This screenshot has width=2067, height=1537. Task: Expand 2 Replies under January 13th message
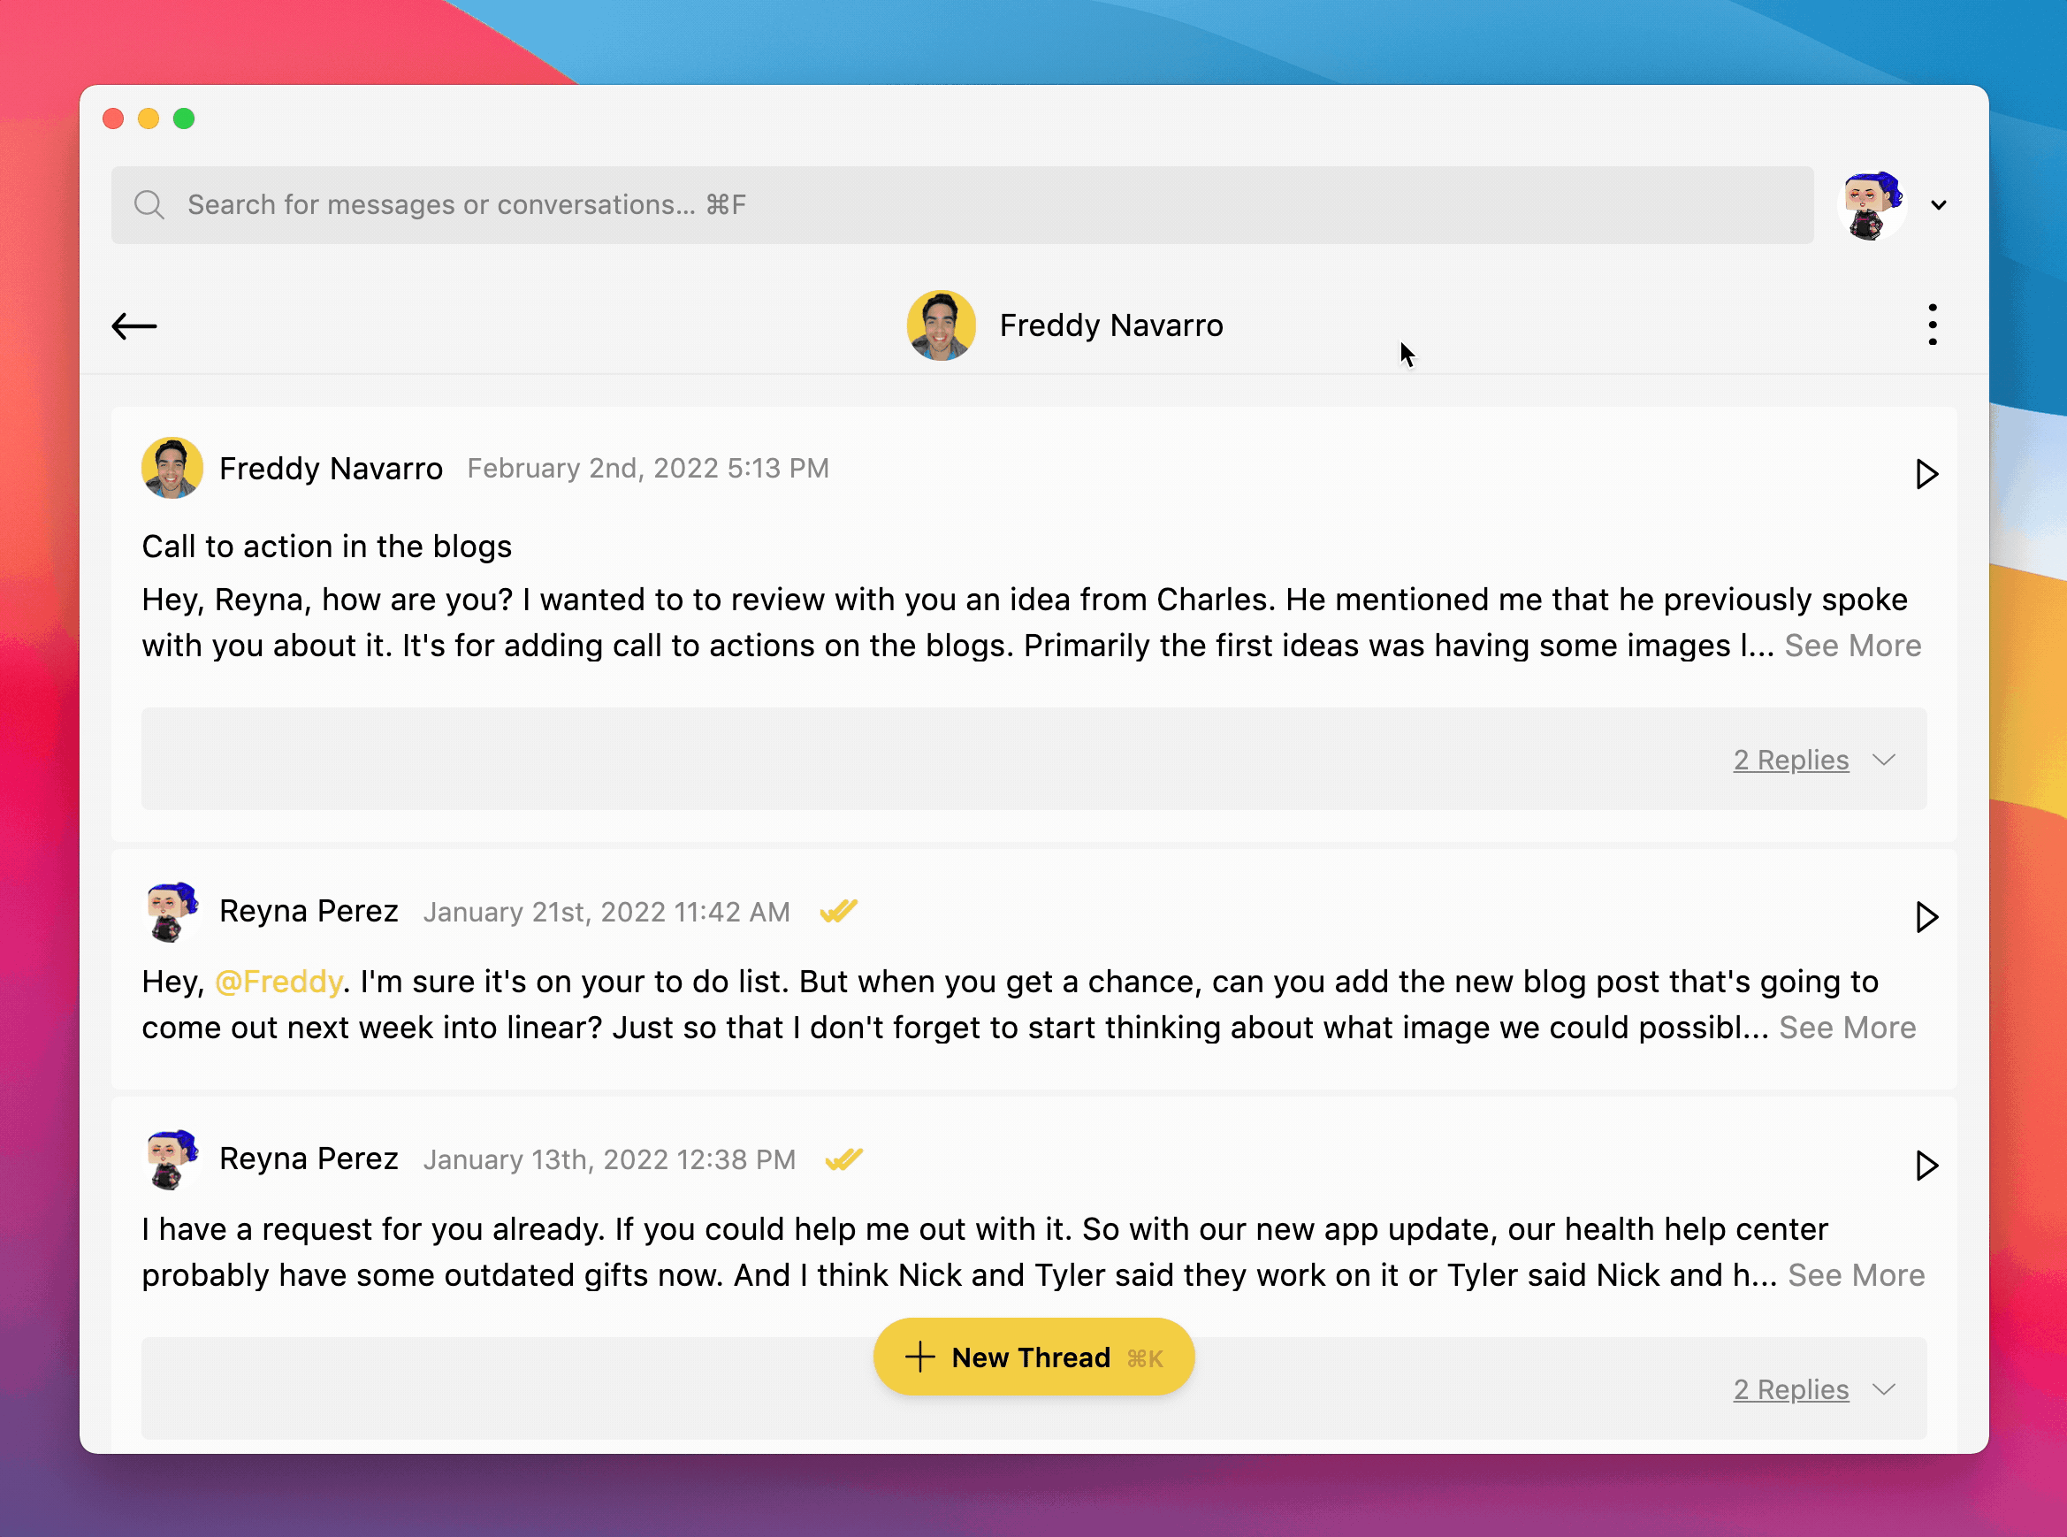(x=1790, y=1389)
